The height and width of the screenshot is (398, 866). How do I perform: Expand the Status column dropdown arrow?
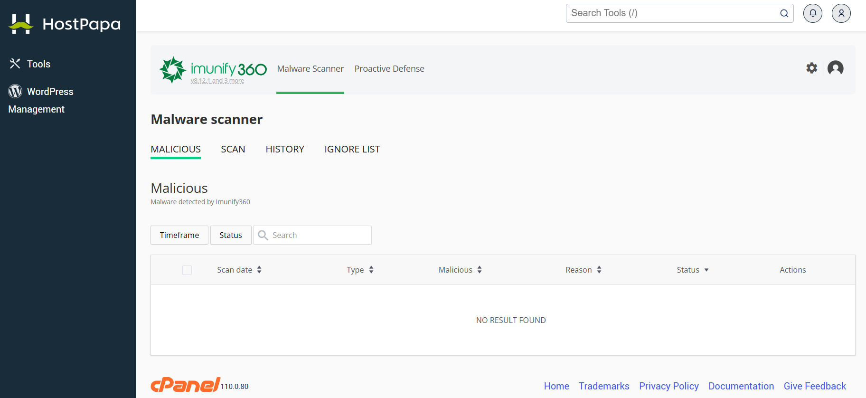(x=706, y=270)
